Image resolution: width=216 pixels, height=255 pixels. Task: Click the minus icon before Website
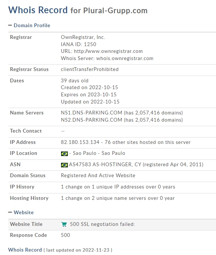tap(10, 212)
